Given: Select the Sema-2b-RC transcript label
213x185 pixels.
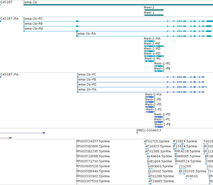Looking at the screenshot, I should tap(33, 18).
